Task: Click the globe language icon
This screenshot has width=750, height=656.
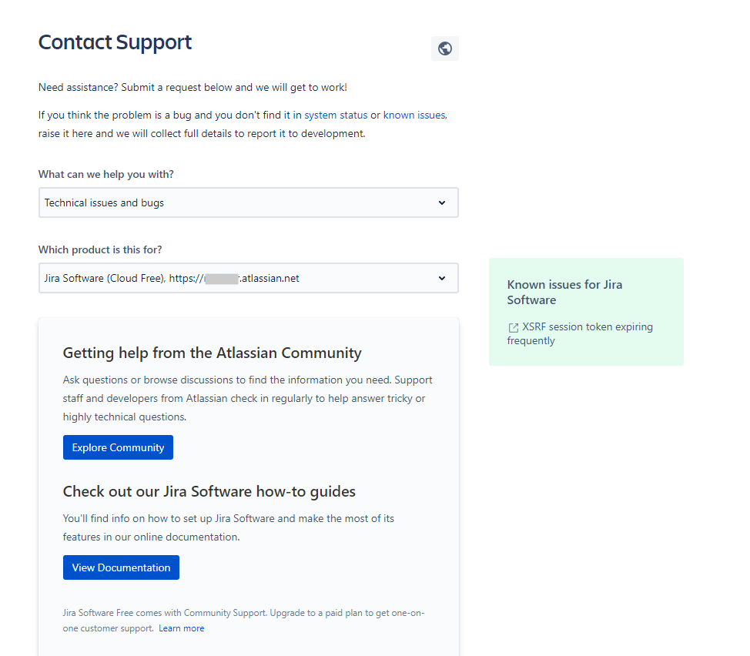Action: [x=445, y=49]
